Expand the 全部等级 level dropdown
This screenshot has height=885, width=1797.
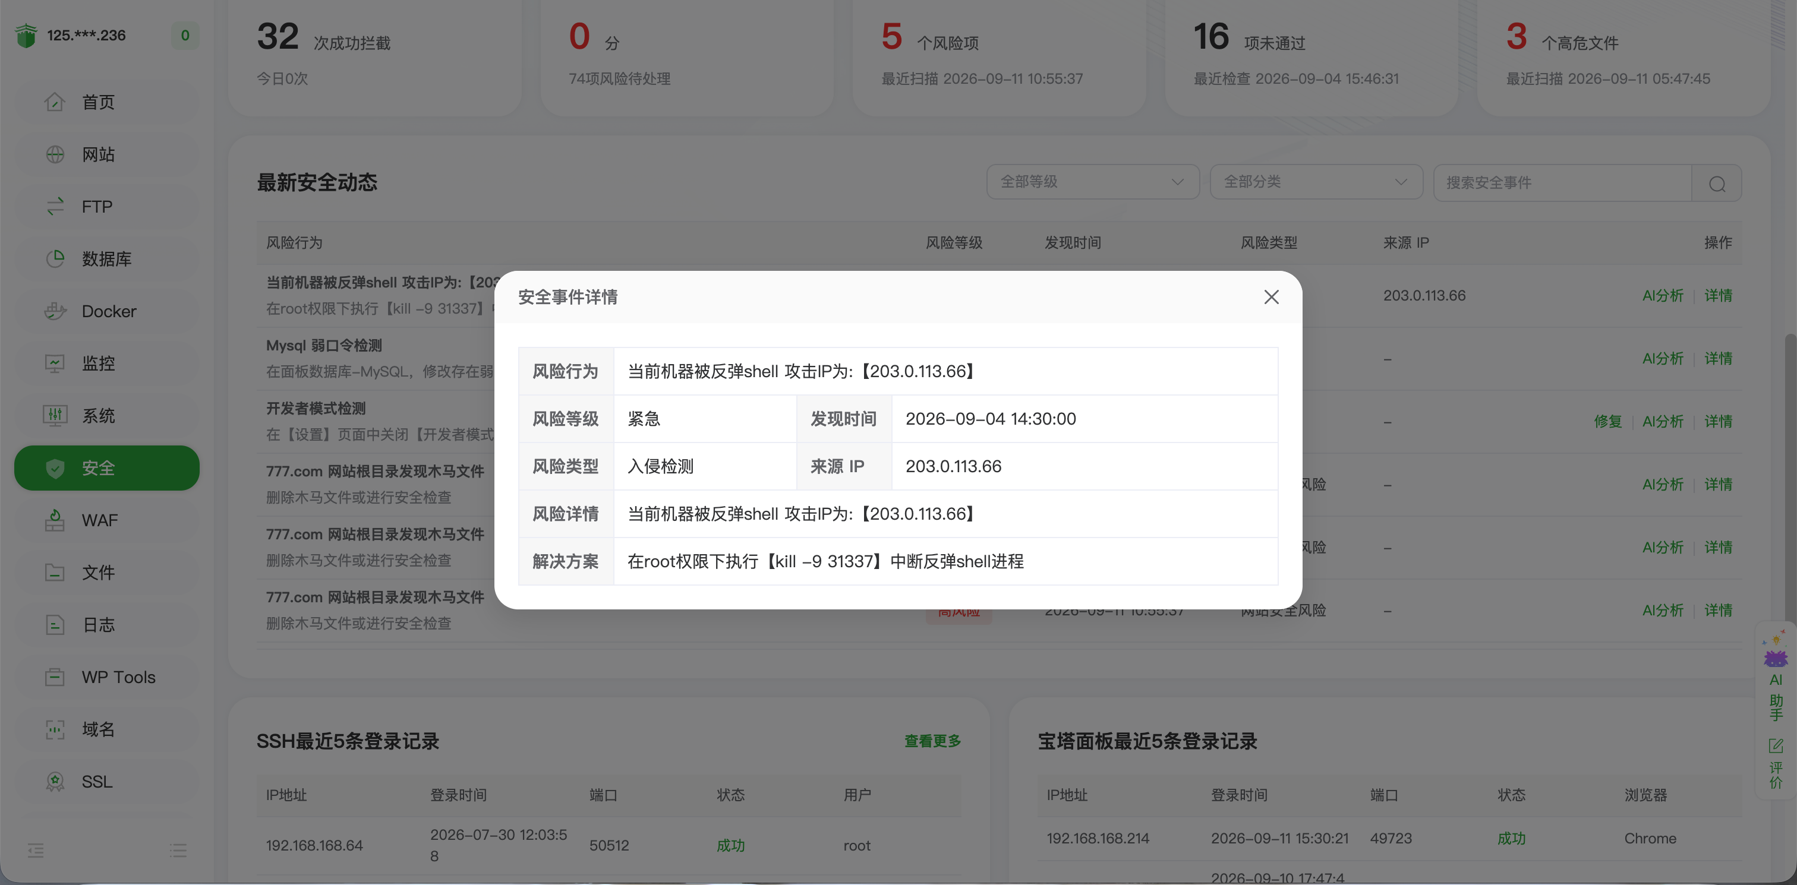[1092, 182]
